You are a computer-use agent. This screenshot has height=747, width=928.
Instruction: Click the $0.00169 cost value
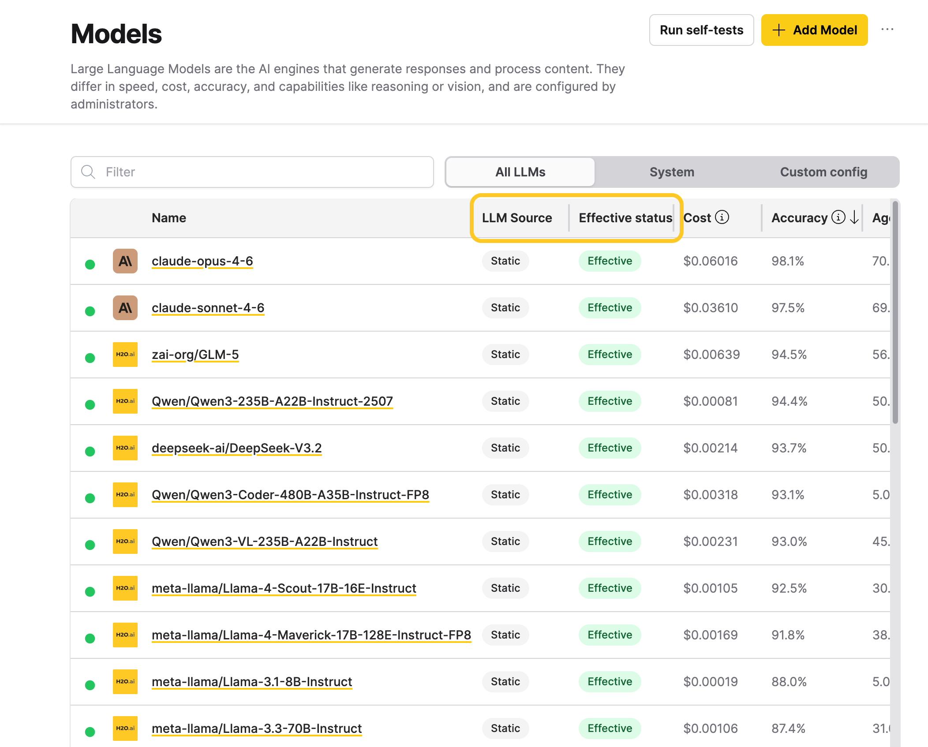click(x=710, y=635)
